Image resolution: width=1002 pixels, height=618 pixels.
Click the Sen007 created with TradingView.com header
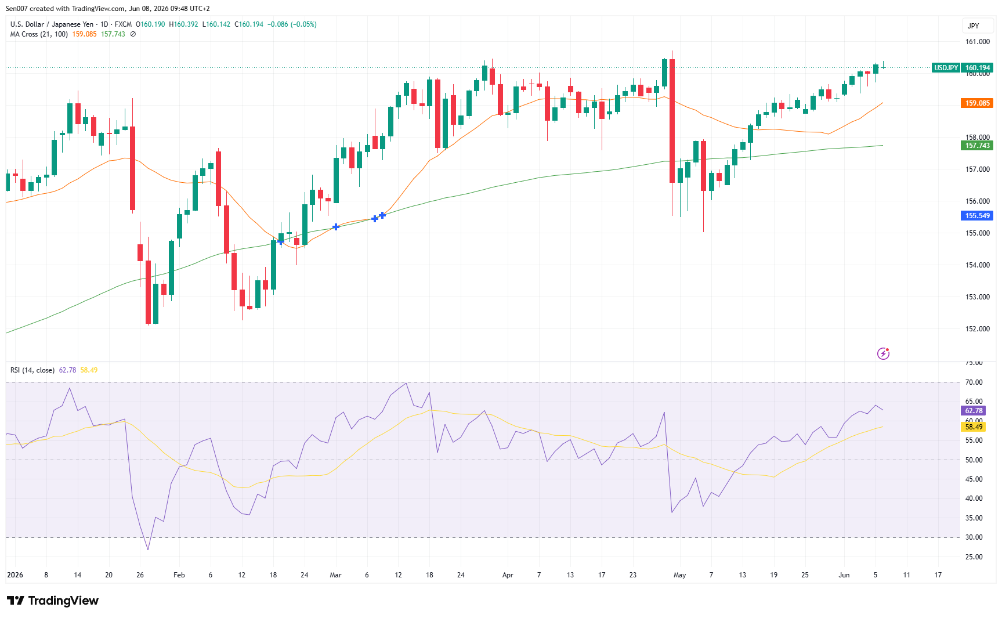108,9
